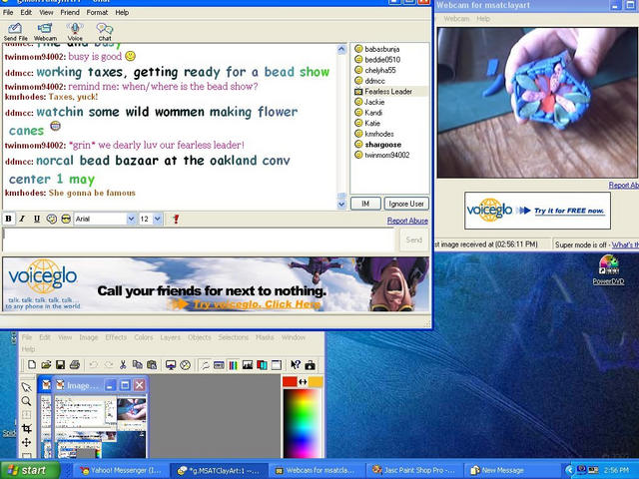Click the Open folder icon in Paint Shop Pro
This screenshot has width=639, height=479.
[46, 365]
